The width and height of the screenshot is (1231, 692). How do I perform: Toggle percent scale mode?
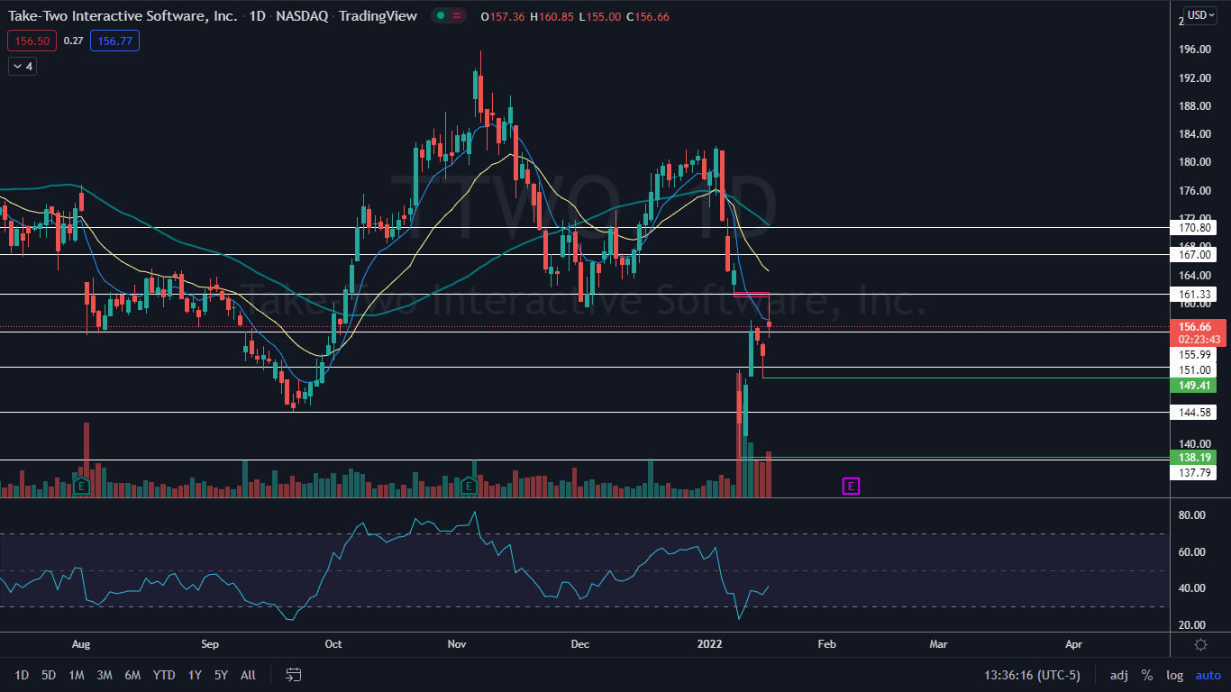click(1146, 675)
